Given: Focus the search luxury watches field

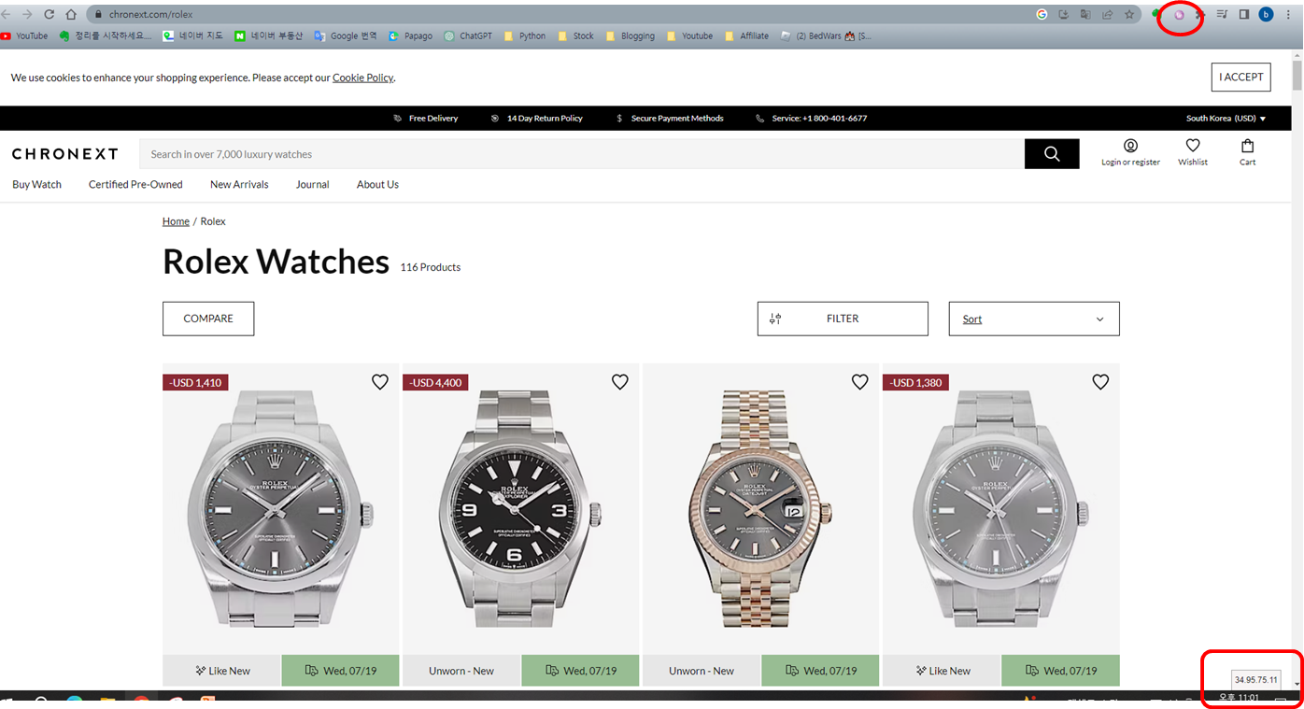Looking at the screenshot, I should click(582, 154).
